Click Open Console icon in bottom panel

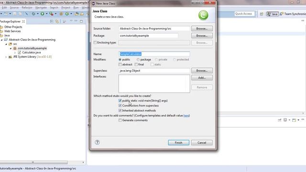(x=294, y=120)
